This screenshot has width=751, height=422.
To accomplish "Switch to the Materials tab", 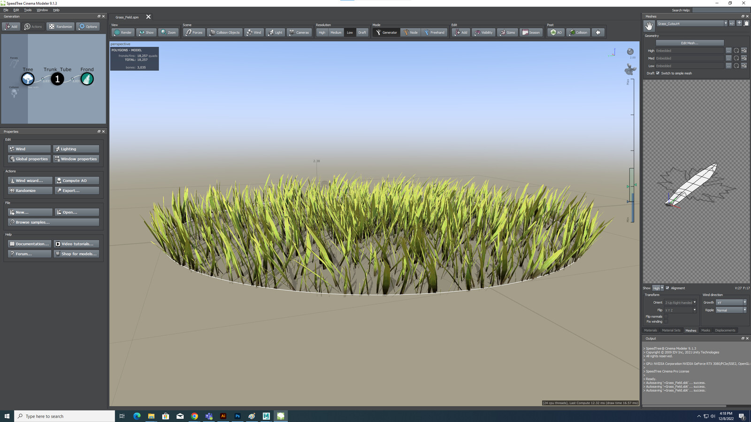I will (651, 331).
